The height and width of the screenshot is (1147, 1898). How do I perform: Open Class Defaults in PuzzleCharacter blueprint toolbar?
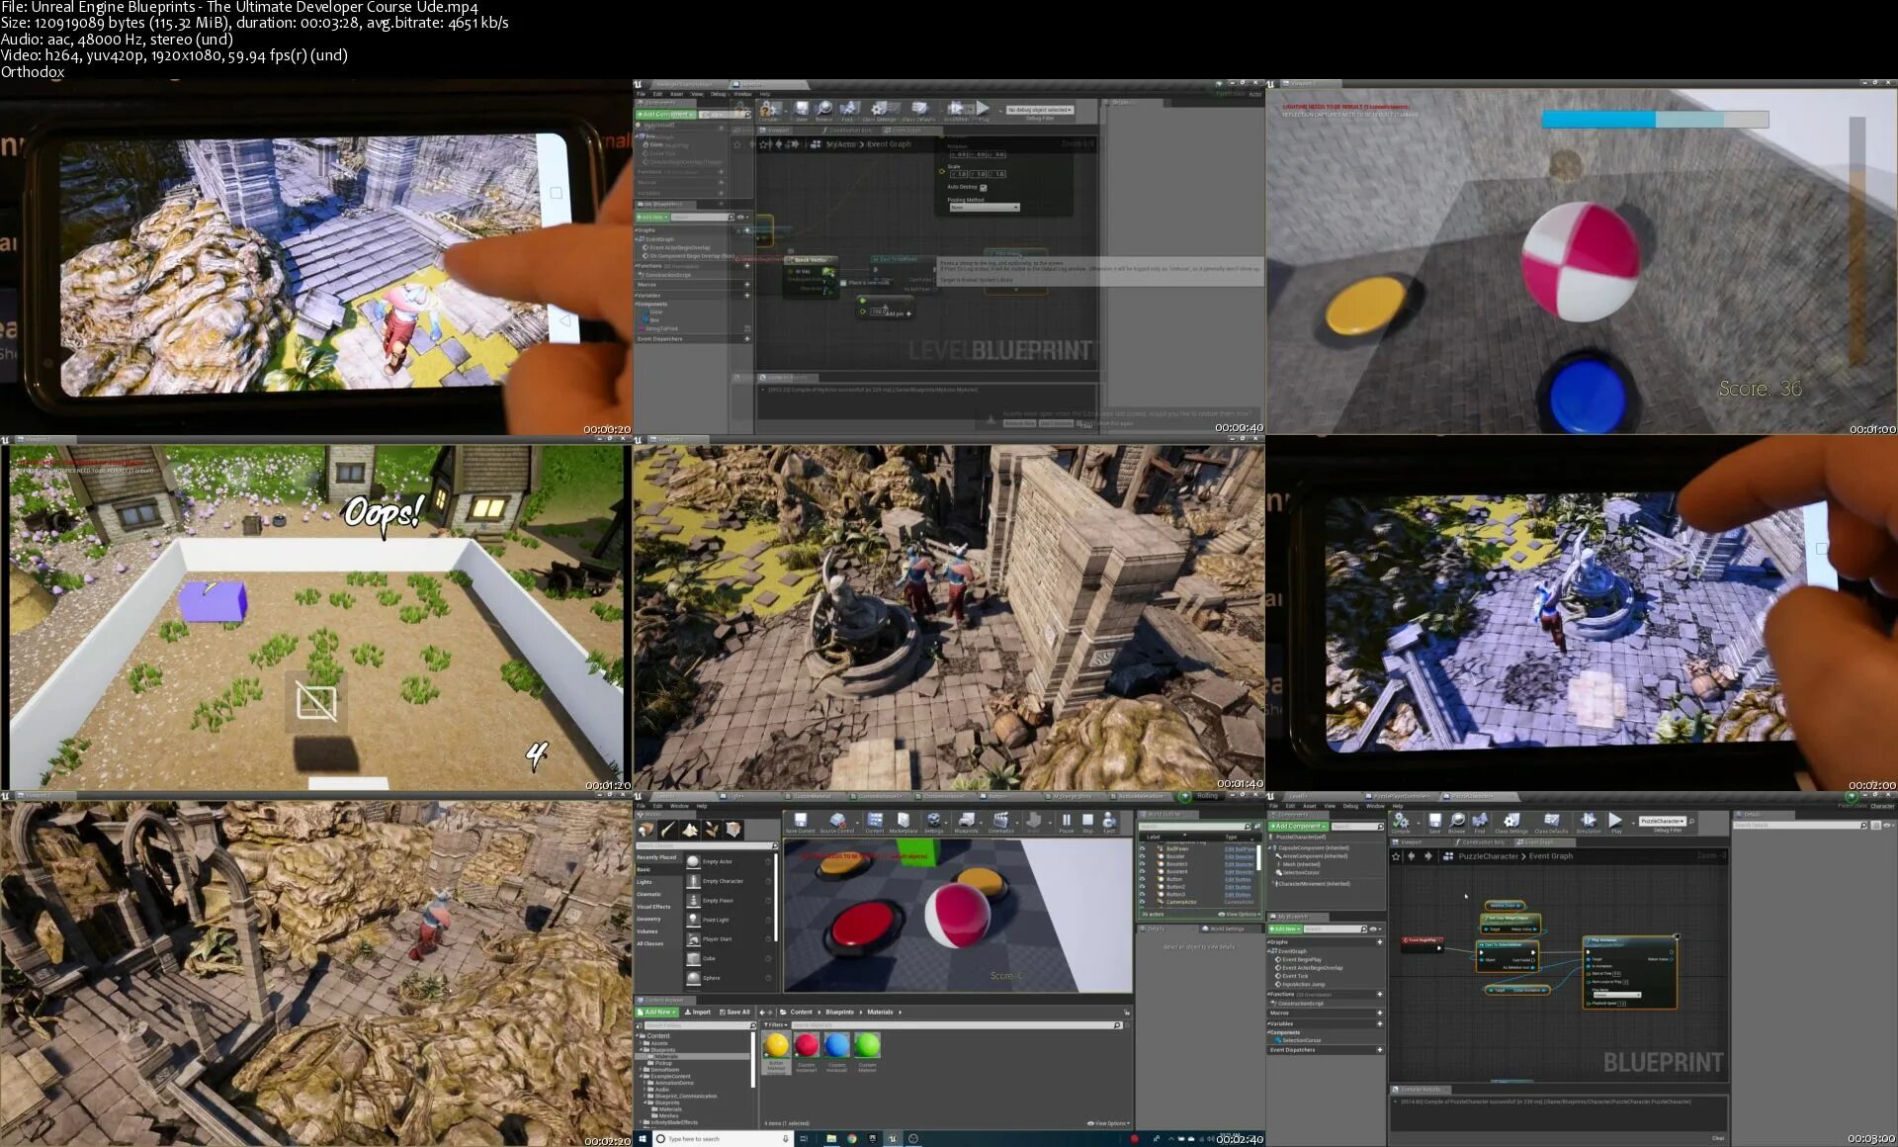pyautogui.click(x=1551, y=823)
